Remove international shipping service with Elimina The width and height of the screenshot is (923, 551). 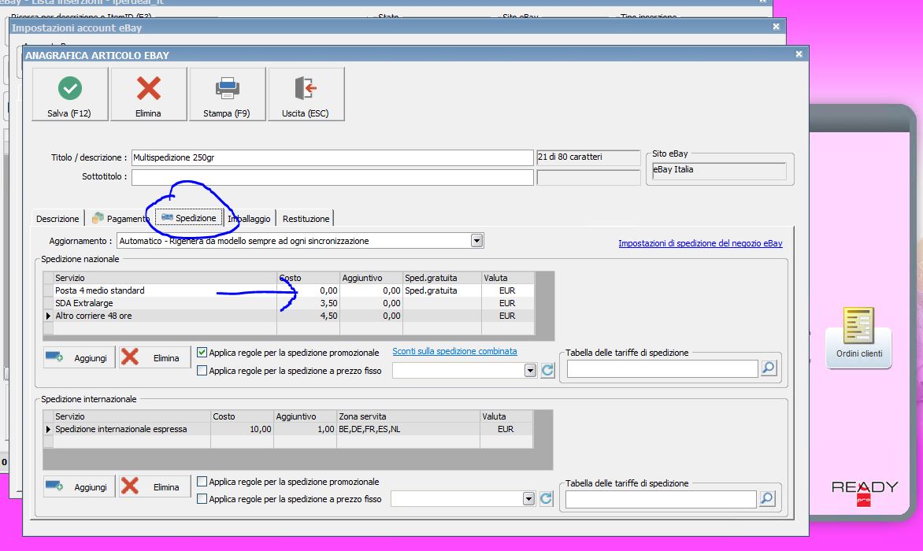(155, 487)
